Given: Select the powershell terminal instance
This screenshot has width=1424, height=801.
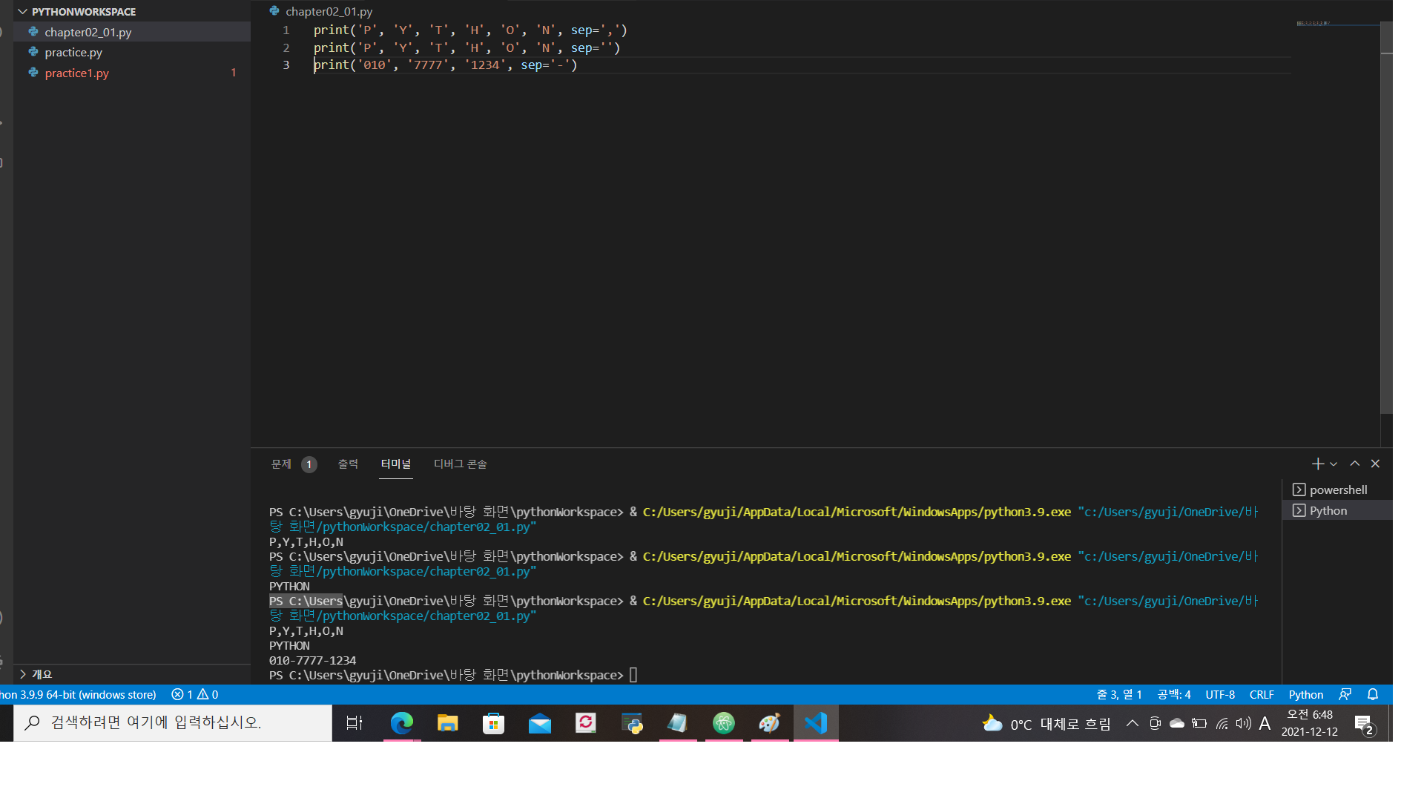Looking at the screenshot, I should pyautogui.click(x=1337, y=489).
